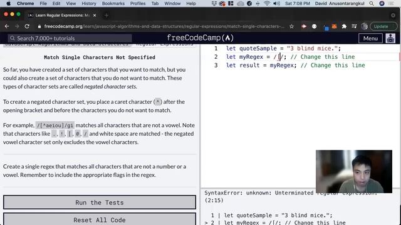Image resolution: width=401 pixels, height=225 pixels.
Task: Close the Learn Regular Expressions tab
Action: [x=95, y=15]
